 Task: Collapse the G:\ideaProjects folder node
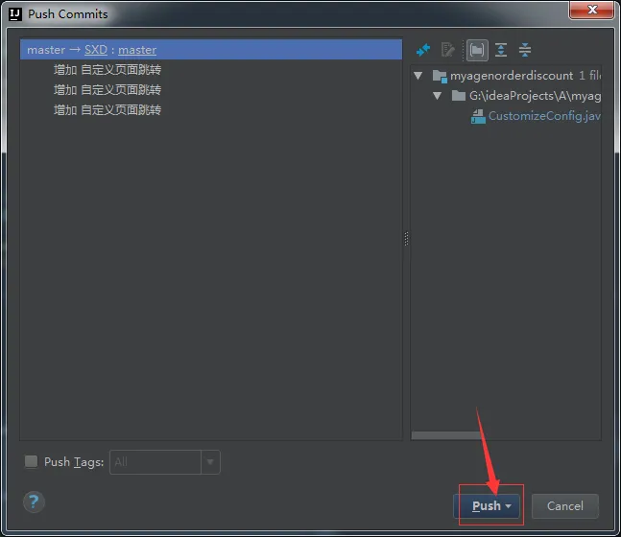438,96
